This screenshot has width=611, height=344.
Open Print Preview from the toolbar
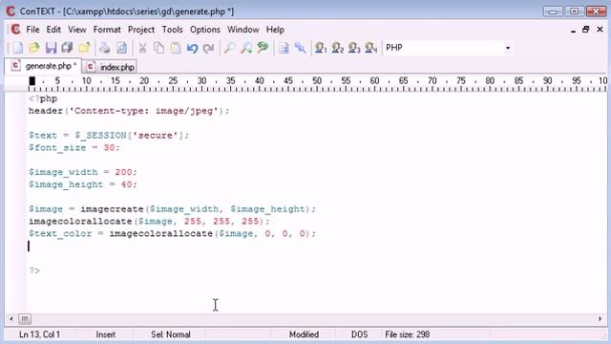(121, 48)
